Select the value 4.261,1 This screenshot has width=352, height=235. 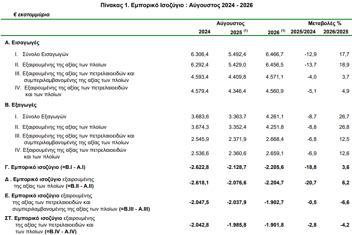tap(275, 117)
